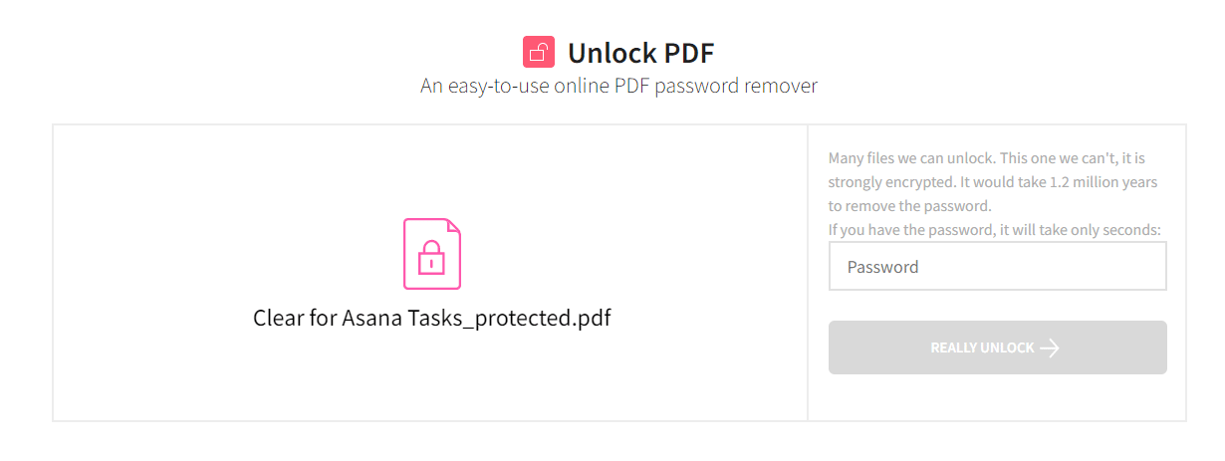Select the padlock symbol inside the document icon
The width and height of the screenshot is (1225, 461).
[431, 258]
